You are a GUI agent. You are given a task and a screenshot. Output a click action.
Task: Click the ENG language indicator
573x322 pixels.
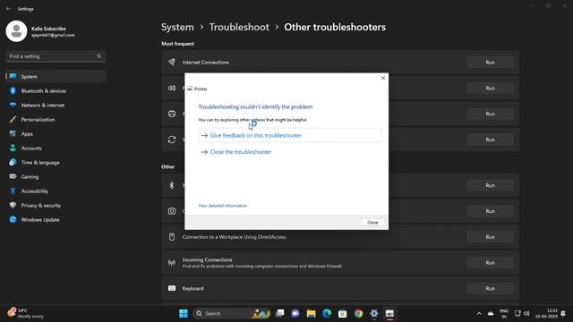[x=504, y=313]
